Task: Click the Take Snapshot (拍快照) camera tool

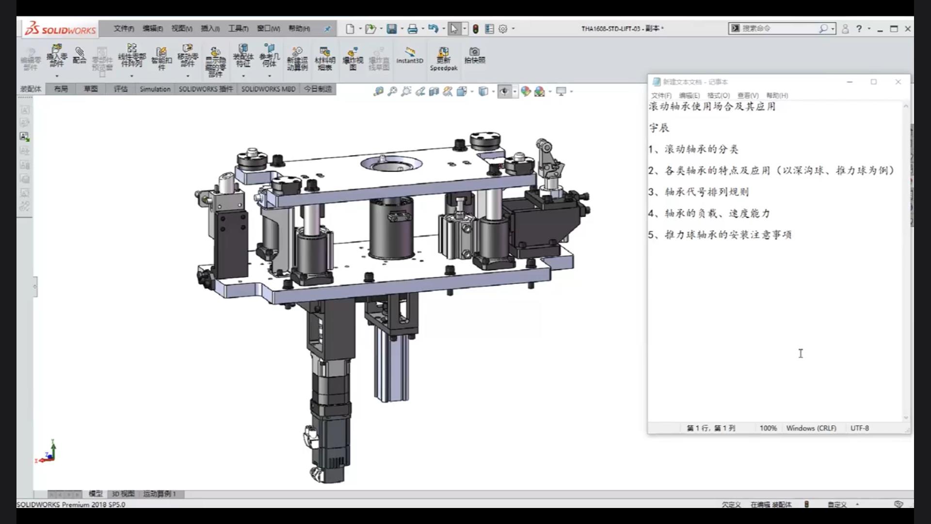Action: click(x=475, y=55)
